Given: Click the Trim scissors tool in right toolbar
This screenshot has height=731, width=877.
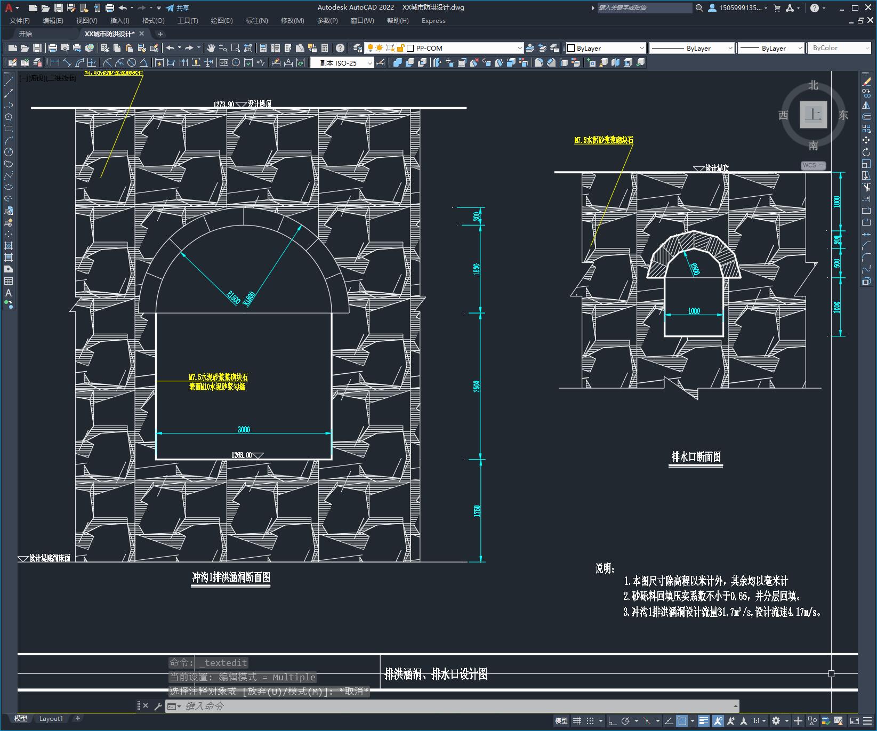Looking at the screenshot, I should tap(866, 187).
